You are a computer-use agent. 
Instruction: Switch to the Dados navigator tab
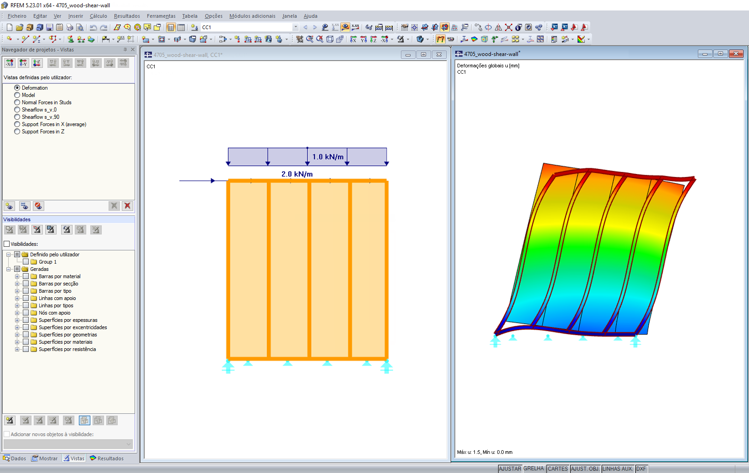15,458
